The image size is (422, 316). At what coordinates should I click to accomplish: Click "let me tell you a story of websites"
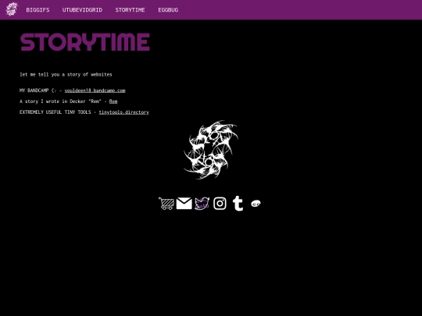[x=66, y=74]
